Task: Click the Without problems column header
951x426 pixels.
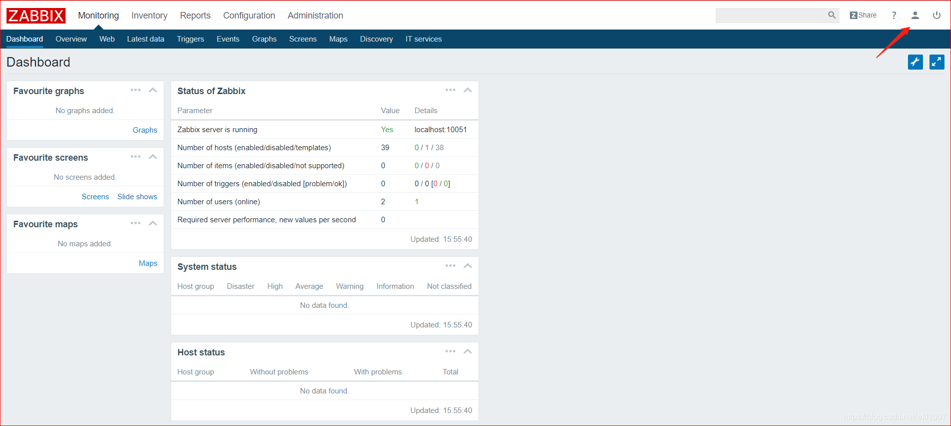Action: tap(279, 372)
